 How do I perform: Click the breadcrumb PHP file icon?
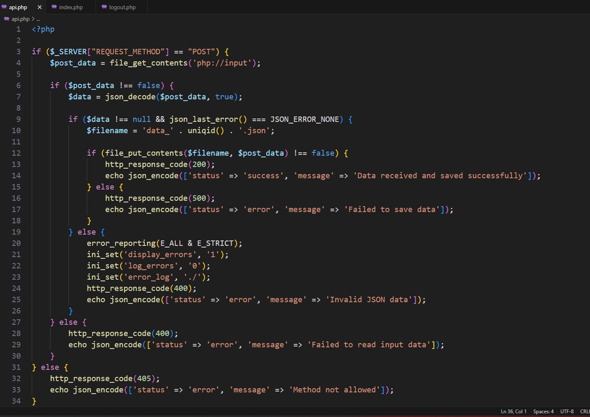(x=6, y=19)
